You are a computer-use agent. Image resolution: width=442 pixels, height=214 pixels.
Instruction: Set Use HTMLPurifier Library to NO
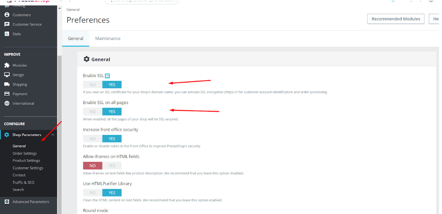(93, 193)
